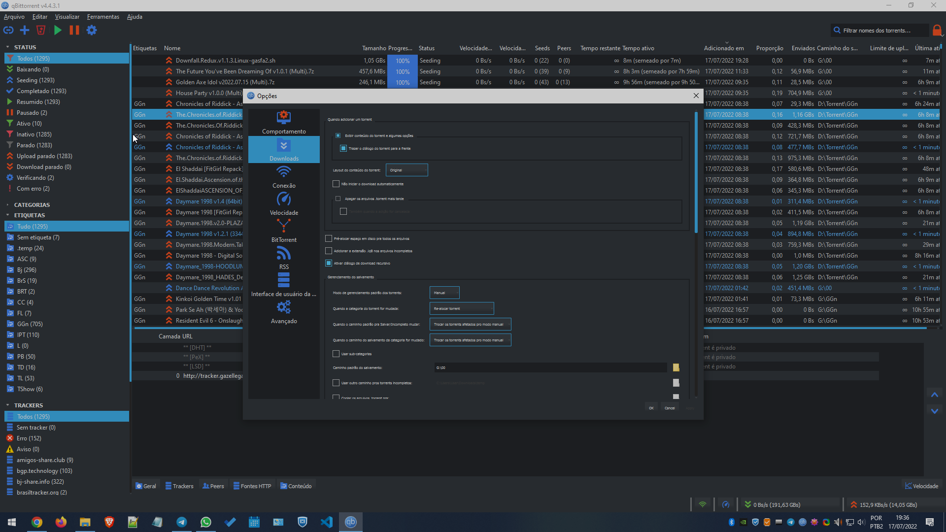Open the Ferramentas menu
946x532 pixels.
tap(102, 16)
